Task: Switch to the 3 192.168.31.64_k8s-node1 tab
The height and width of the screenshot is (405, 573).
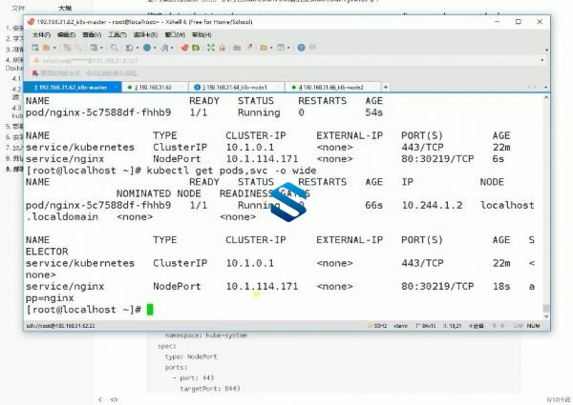Action: [x=235, y=88]
